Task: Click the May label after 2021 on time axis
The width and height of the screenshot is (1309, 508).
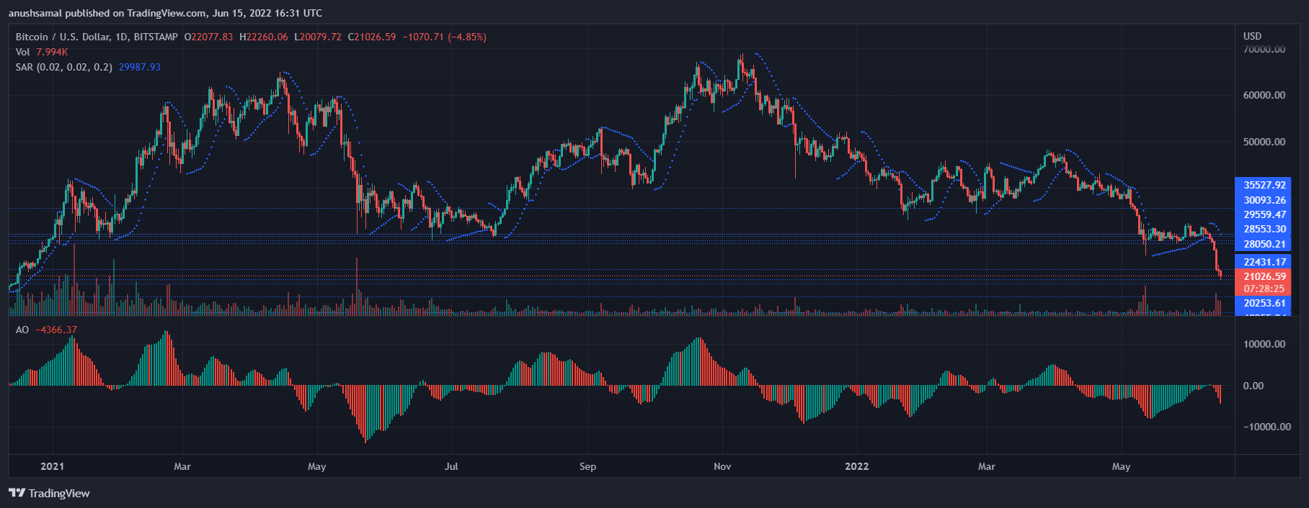Action: (x=317, y=466)
